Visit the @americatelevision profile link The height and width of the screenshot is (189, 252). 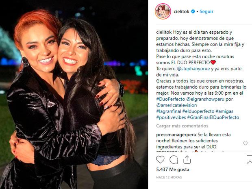coord(176,105)
